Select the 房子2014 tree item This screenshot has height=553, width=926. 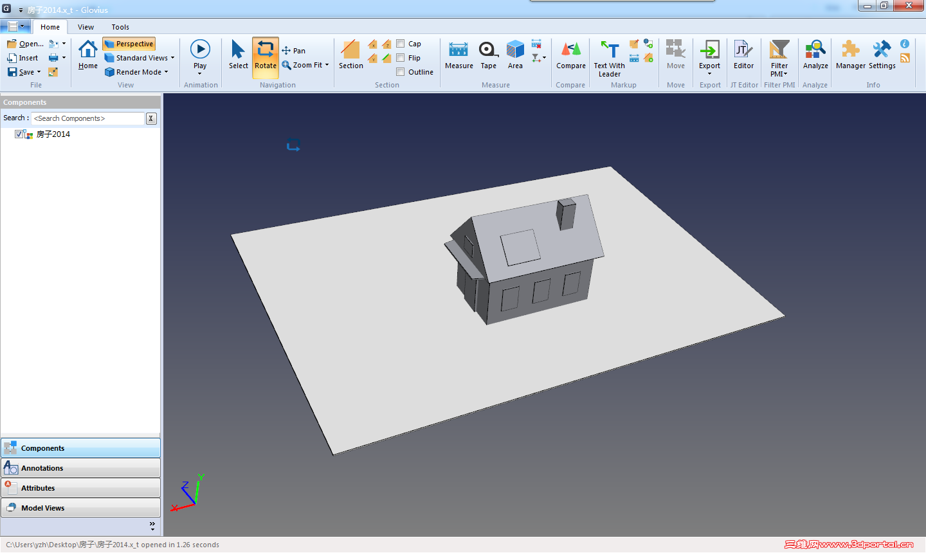[x=53, y=134]
